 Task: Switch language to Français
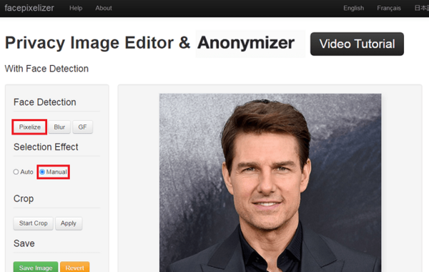[x=389, y=8]
